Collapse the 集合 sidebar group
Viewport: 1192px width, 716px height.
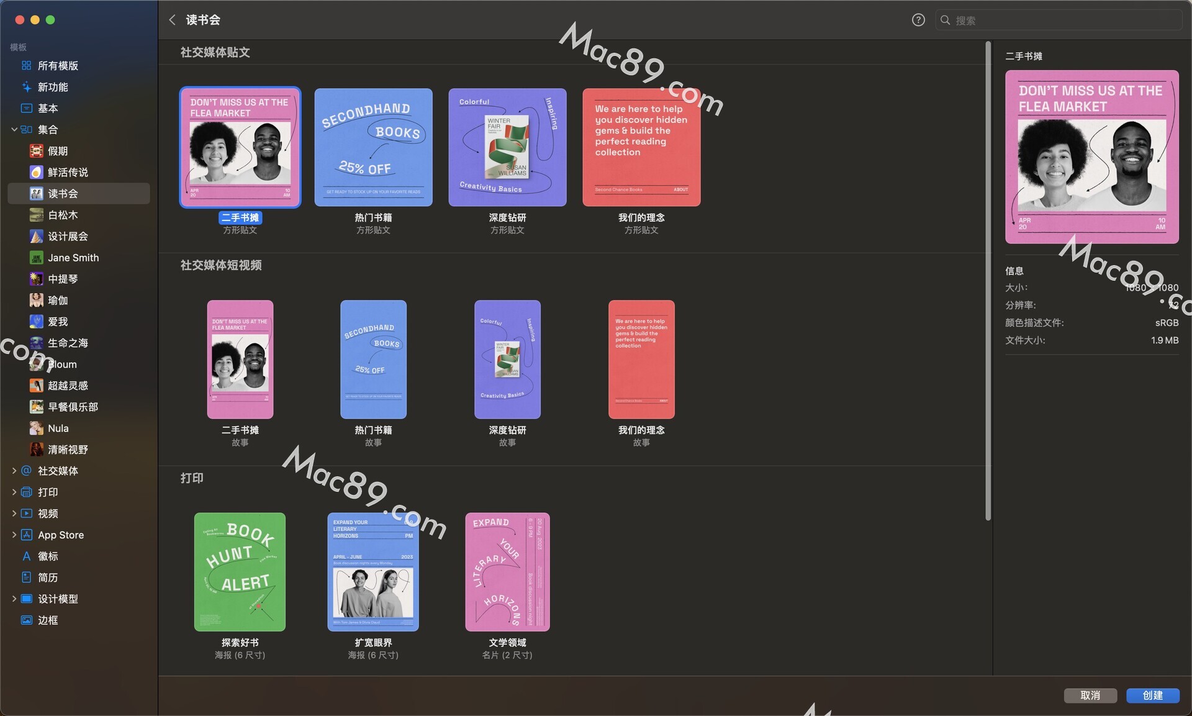point(14,130)
